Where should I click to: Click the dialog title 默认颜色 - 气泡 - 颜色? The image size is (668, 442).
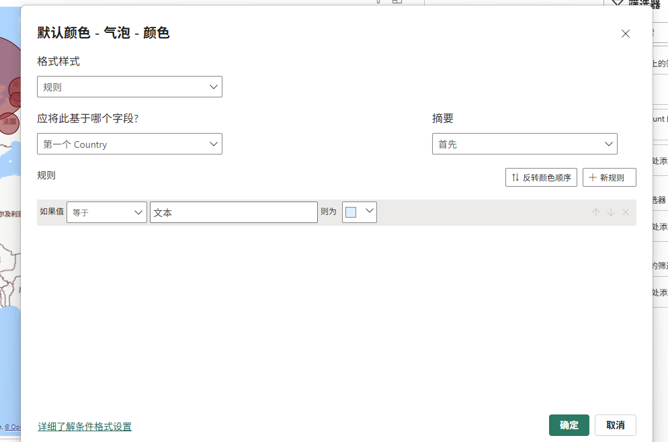tap(103, 33)
